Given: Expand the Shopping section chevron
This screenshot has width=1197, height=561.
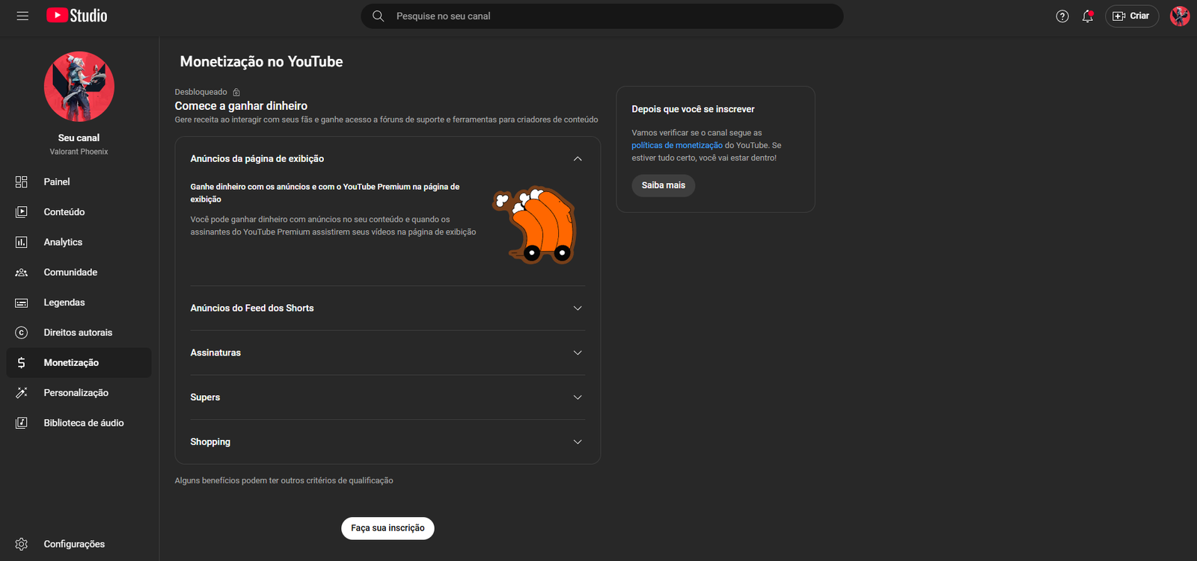Looking at the screenshot, I should coord(578,441).
